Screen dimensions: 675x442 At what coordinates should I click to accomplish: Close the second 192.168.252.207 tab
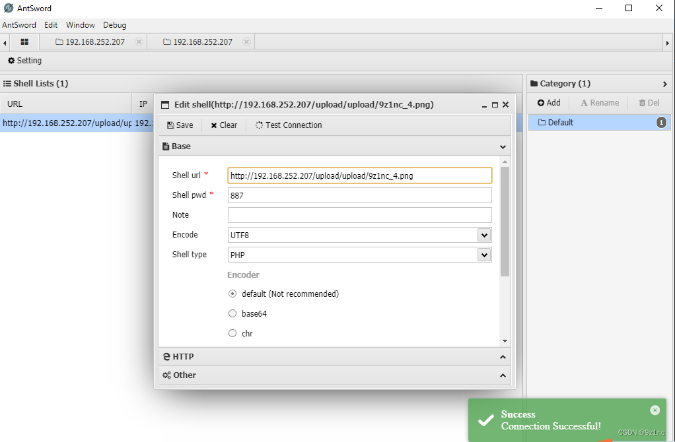click(x=246, y=42)
